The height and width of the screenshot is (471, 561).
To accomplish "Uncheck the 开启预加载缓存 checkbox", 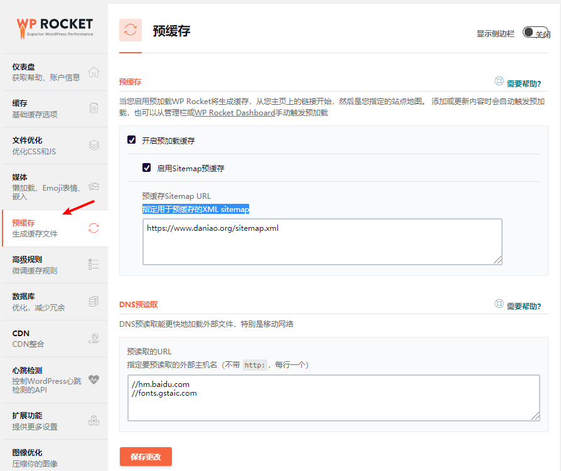I will pyautogui.click(x=132, y=140).
